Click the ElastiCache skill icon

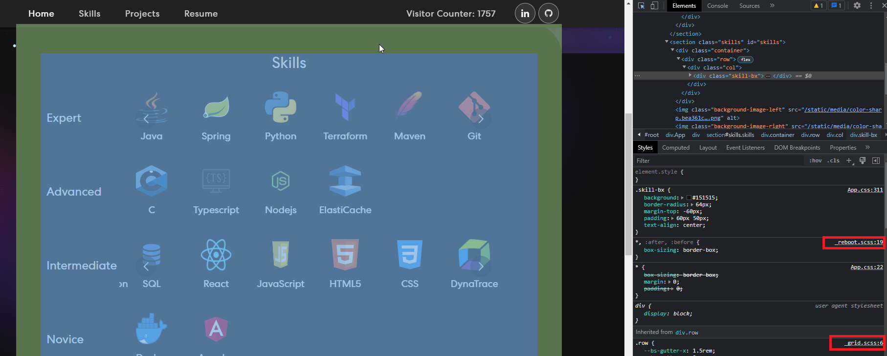(345, 181)
